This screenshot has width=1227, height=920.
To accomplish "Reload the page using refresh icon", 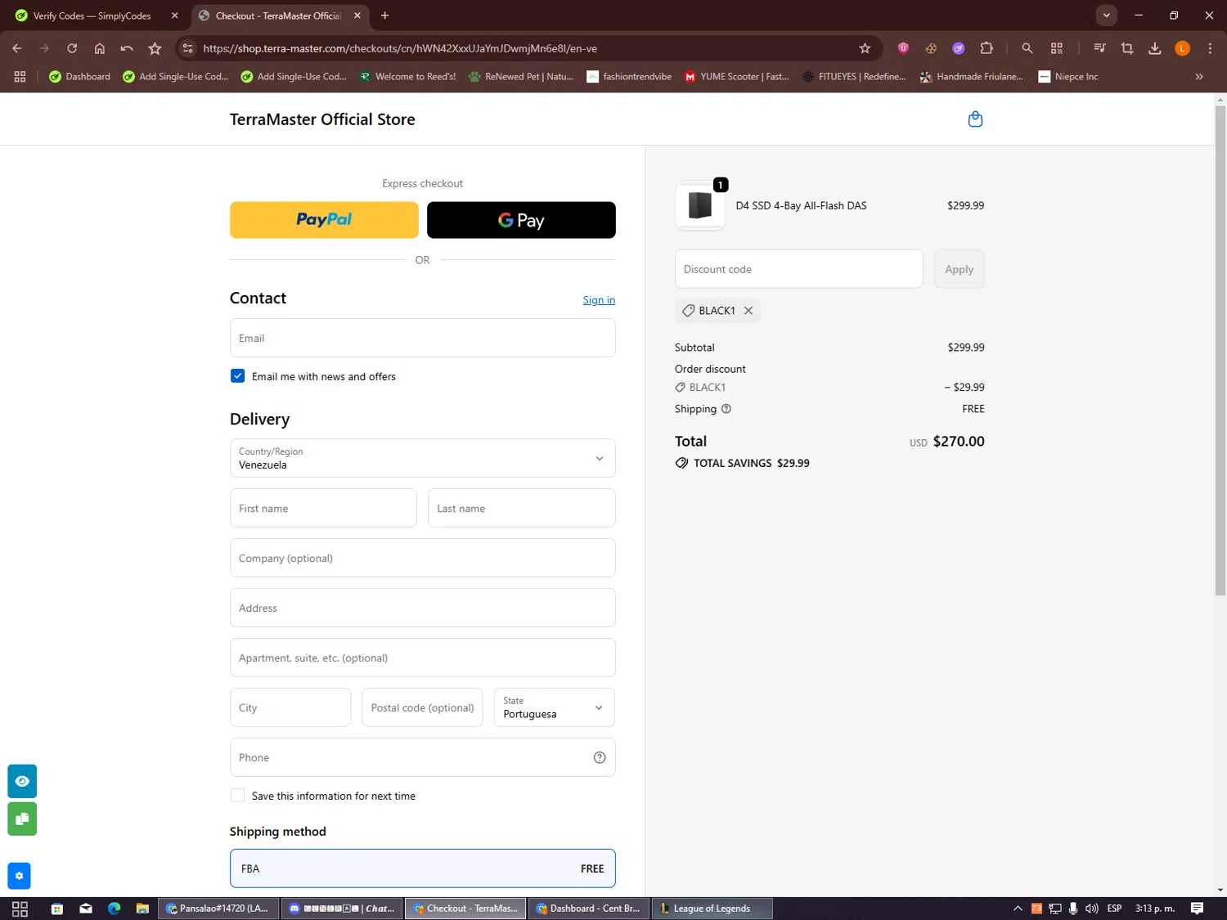I will (x=72, y=48).
